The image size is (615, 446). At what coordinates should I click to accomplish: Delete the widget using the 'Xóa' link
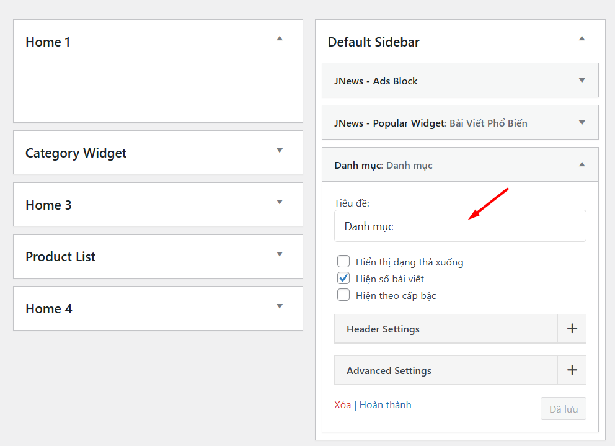tap(342, 404)
